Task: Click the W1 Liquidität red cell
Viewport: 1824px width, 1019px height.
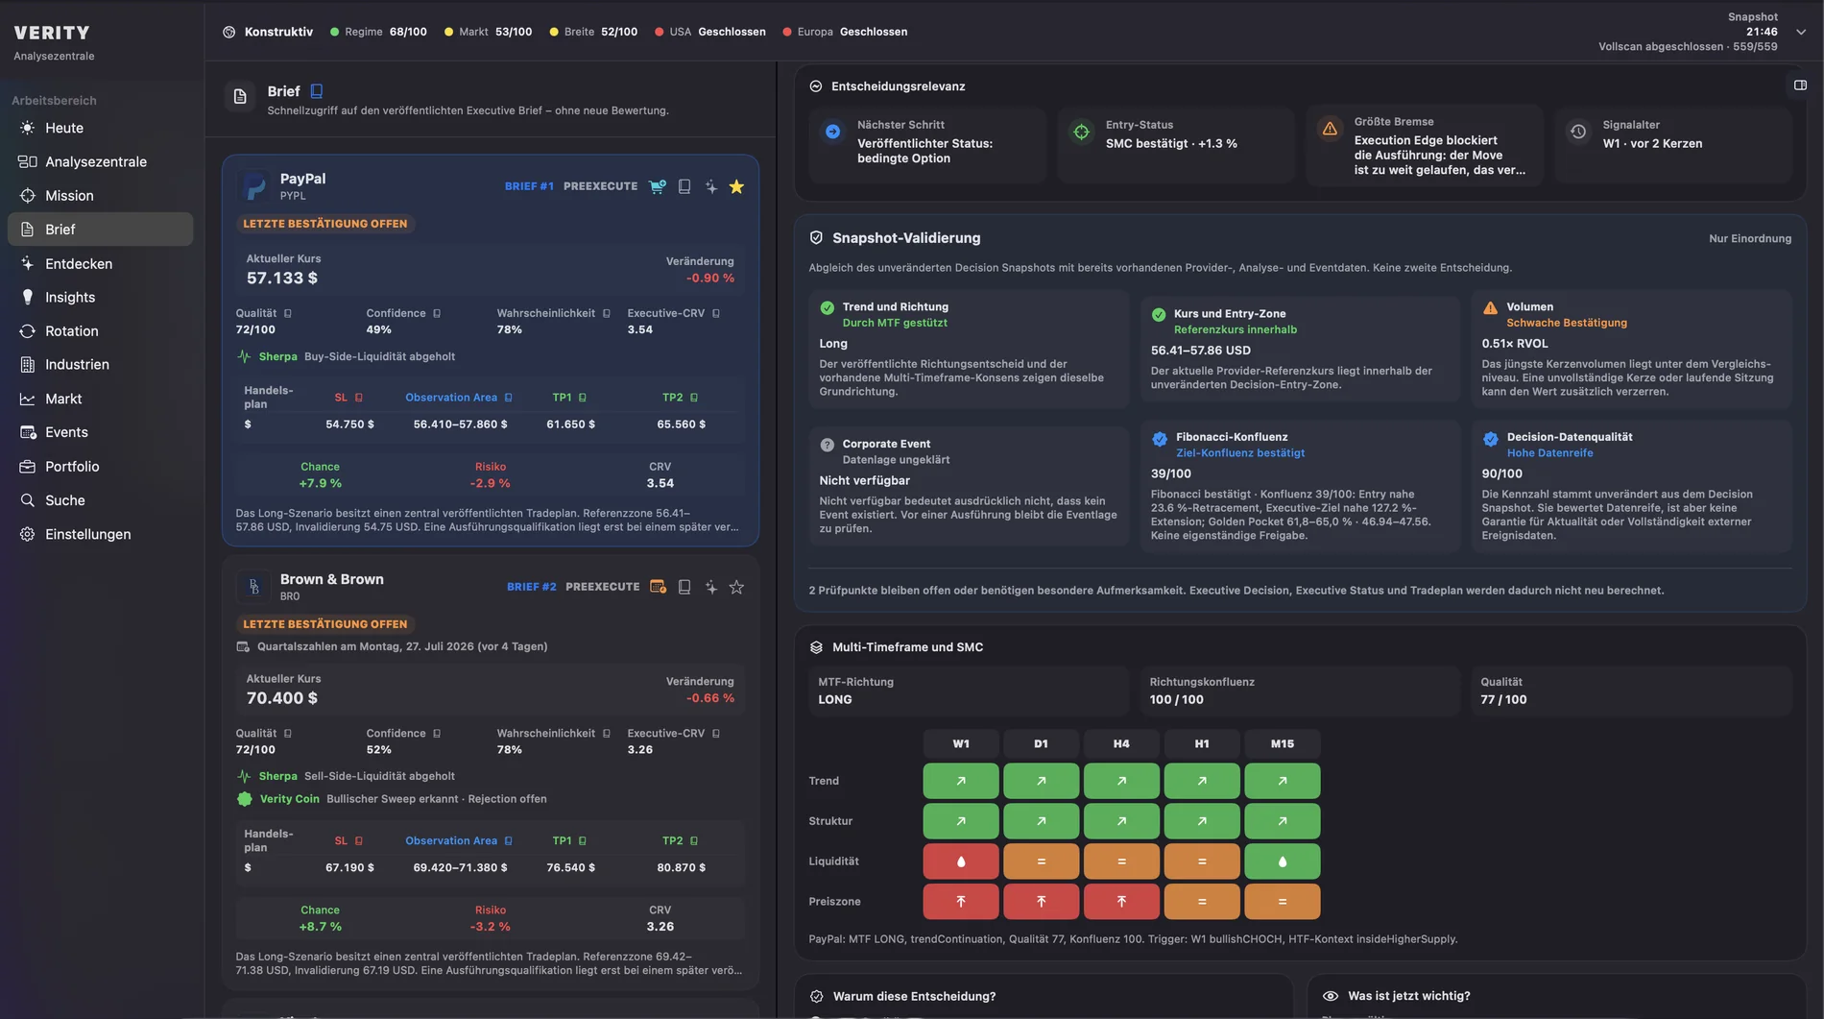Action: tap(961, 861)
